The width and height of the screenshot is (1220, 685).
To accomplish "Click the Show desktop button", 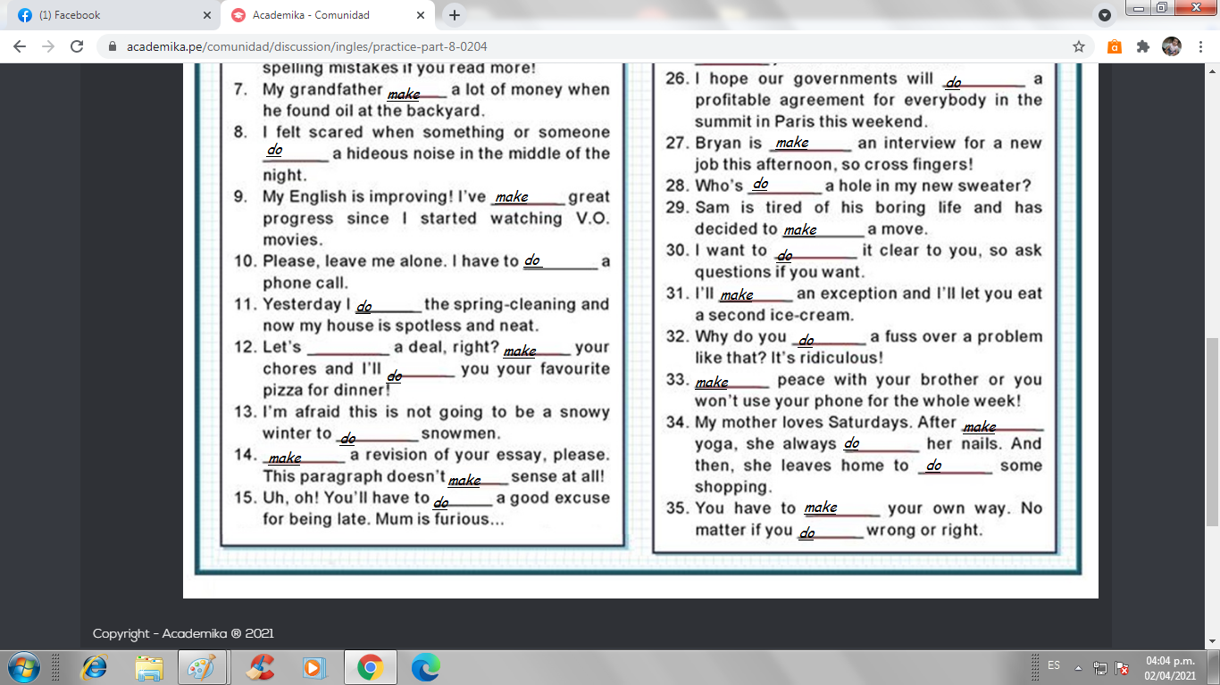I will pyautogui.click(x=1214, y=667).
